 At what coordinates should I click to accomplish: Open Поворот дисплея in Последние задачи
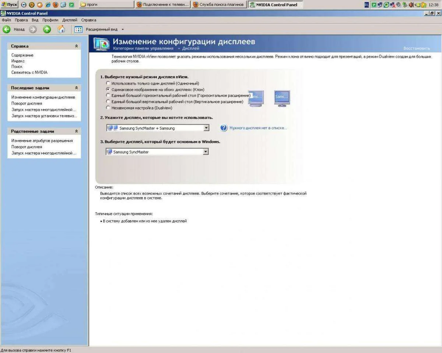click(27, 103)
